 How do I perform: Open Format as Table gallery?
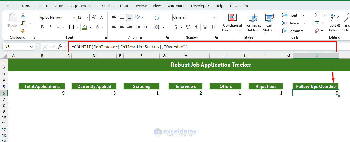[253, 23]
